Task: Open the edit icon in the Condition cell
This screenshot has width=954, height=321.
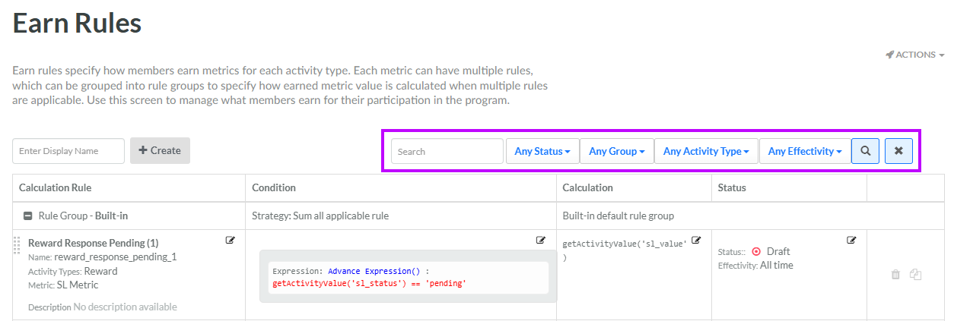Action: 541,240
